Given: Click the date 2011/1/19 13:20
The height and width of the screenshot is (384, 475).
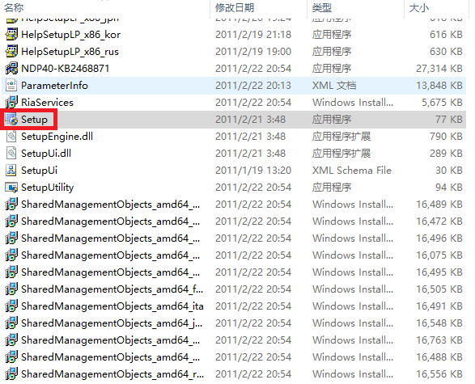Looking at the screenshot, I should 253,171.
